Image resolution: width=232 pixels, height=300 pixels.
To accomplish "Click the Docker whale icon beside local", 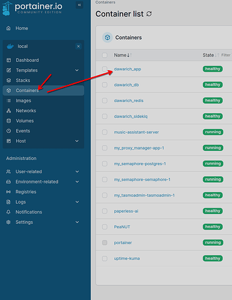I will [x=10, y=46].
